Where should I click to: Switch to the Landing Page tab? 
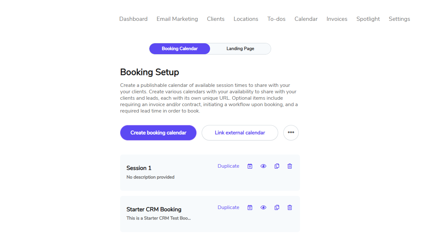[x=240, y=49]
